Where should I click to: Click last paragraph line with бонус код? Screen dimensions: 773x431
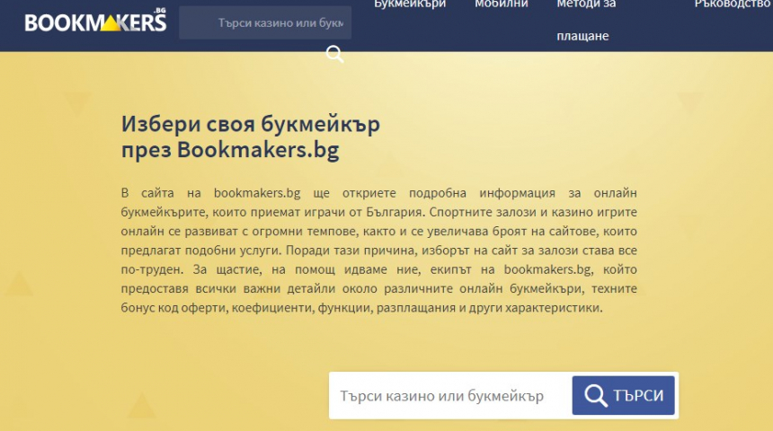361,307
